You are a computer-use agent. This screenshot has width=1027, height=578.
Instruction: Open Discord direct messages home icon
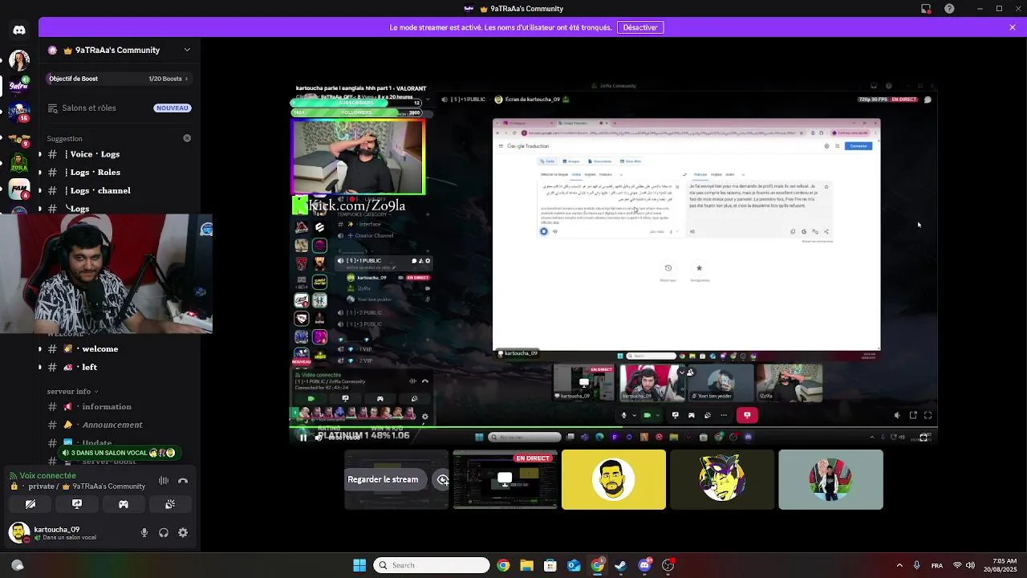point(19,30)
